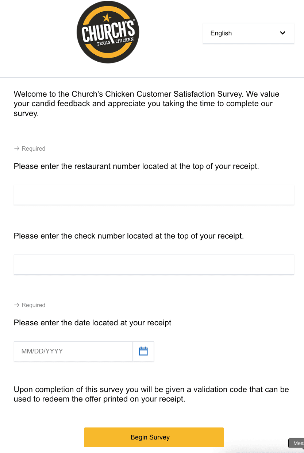Click the validation code information text
304x453 pixels.
(151, 394)
